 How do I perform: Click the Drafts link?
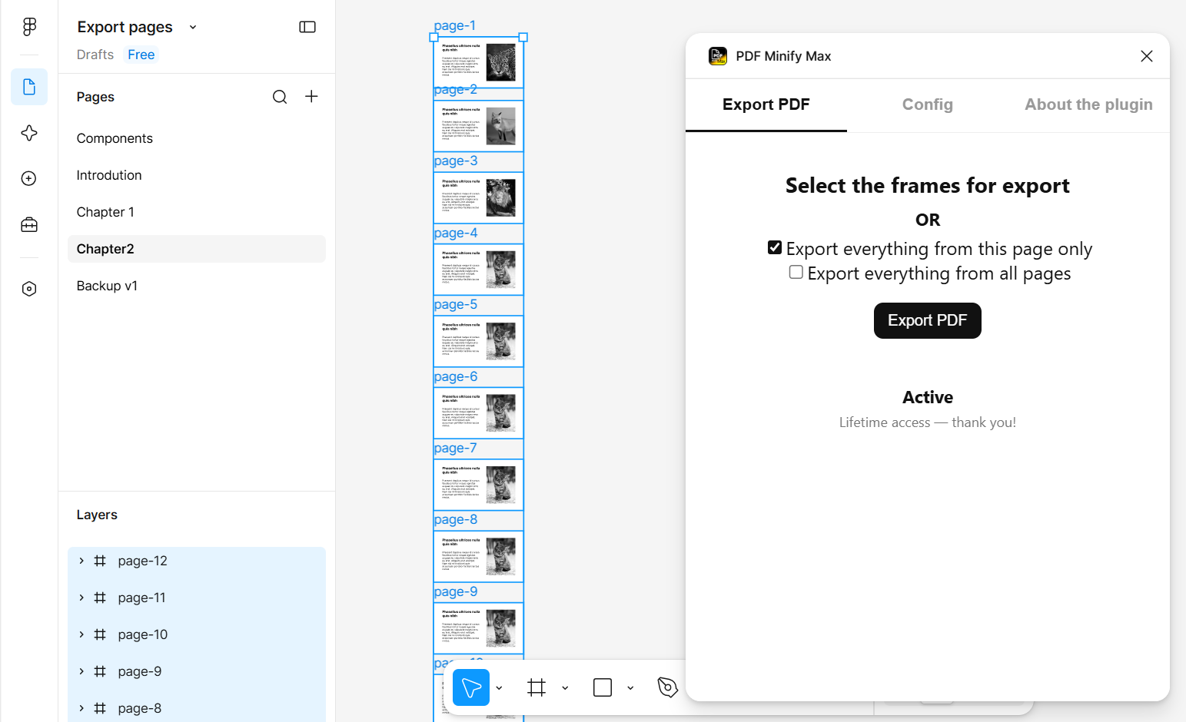(95, 55)
